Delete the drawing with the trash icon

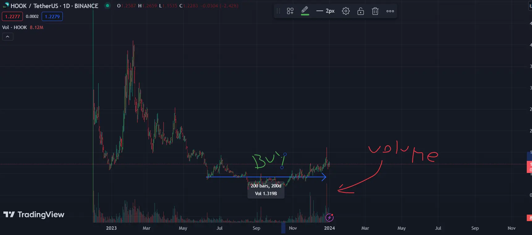[x=375, y=11]
